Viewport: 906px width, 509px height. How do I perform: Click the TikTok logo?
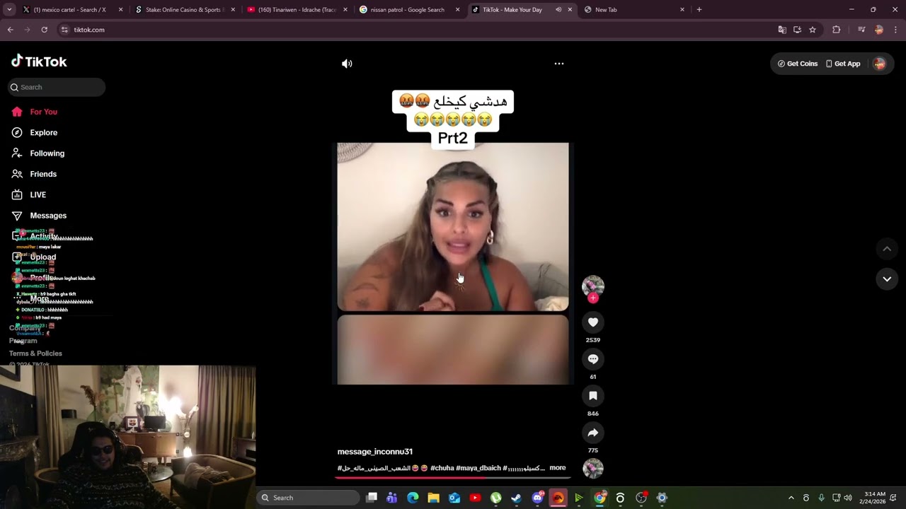[39, 62]
